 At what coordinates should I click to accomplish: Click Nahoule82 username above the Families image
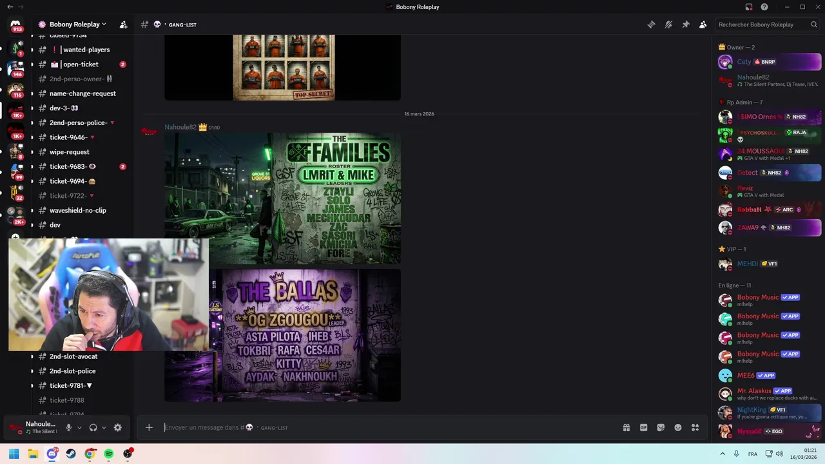click(180, 127)
